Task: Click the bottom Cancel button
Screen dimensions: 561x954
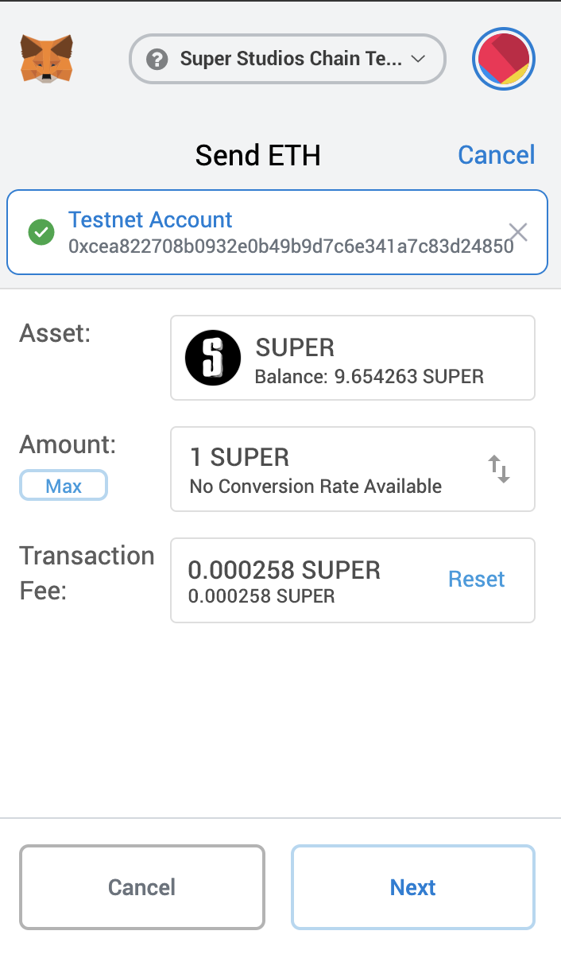Action: [x=142, y=887]
